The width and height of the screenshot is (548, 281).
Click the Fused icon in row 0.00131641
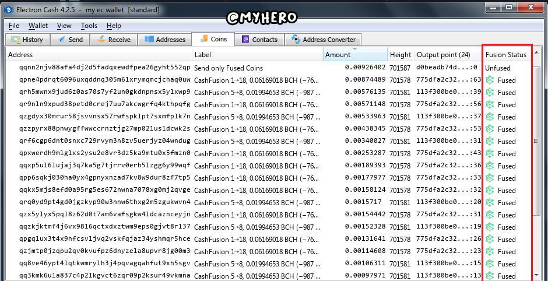point(490,240)
